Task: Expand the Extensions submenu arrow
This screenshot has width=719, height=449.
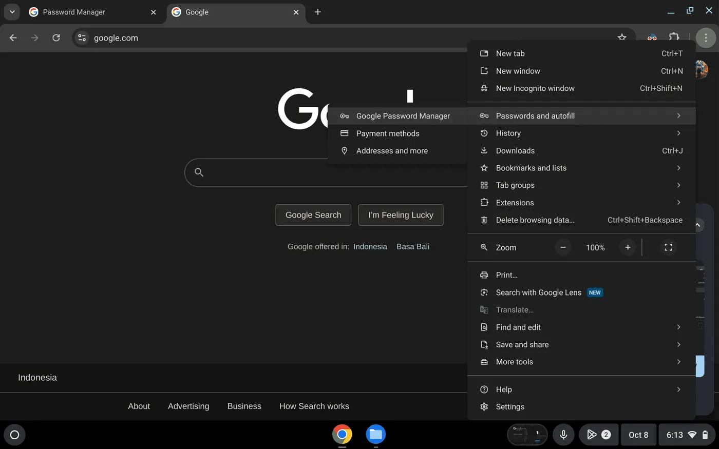Action: (x=678, y=203)
